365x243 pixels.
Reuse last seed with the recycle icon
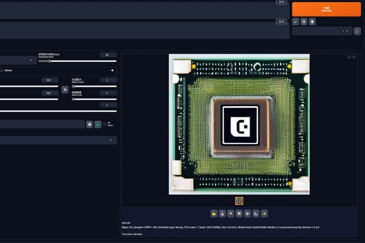tap(98, 124)
